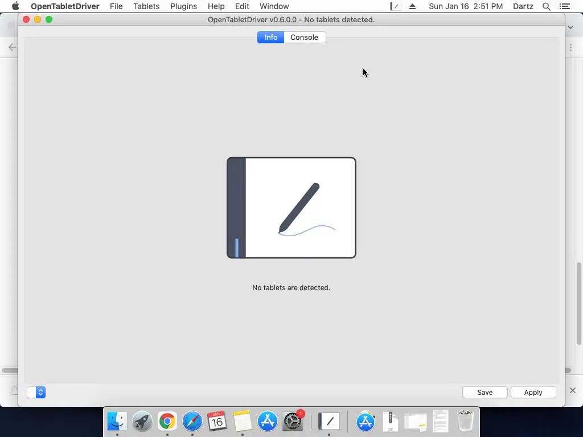Click the chevron in background window's top right
This screenshot has width=583, height=437.
pos(570,27)
